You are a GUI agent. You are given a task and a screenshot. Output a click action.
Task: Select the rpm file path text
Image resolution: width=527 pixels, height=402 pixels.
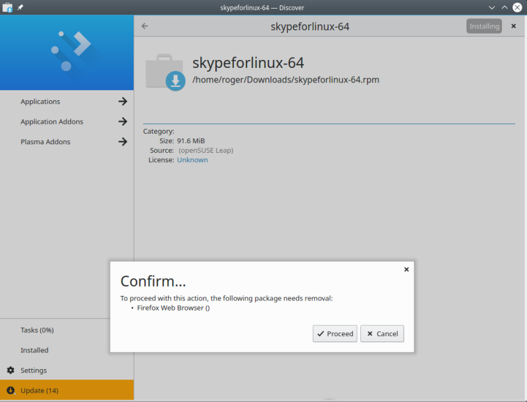click(x=286, y=80)
